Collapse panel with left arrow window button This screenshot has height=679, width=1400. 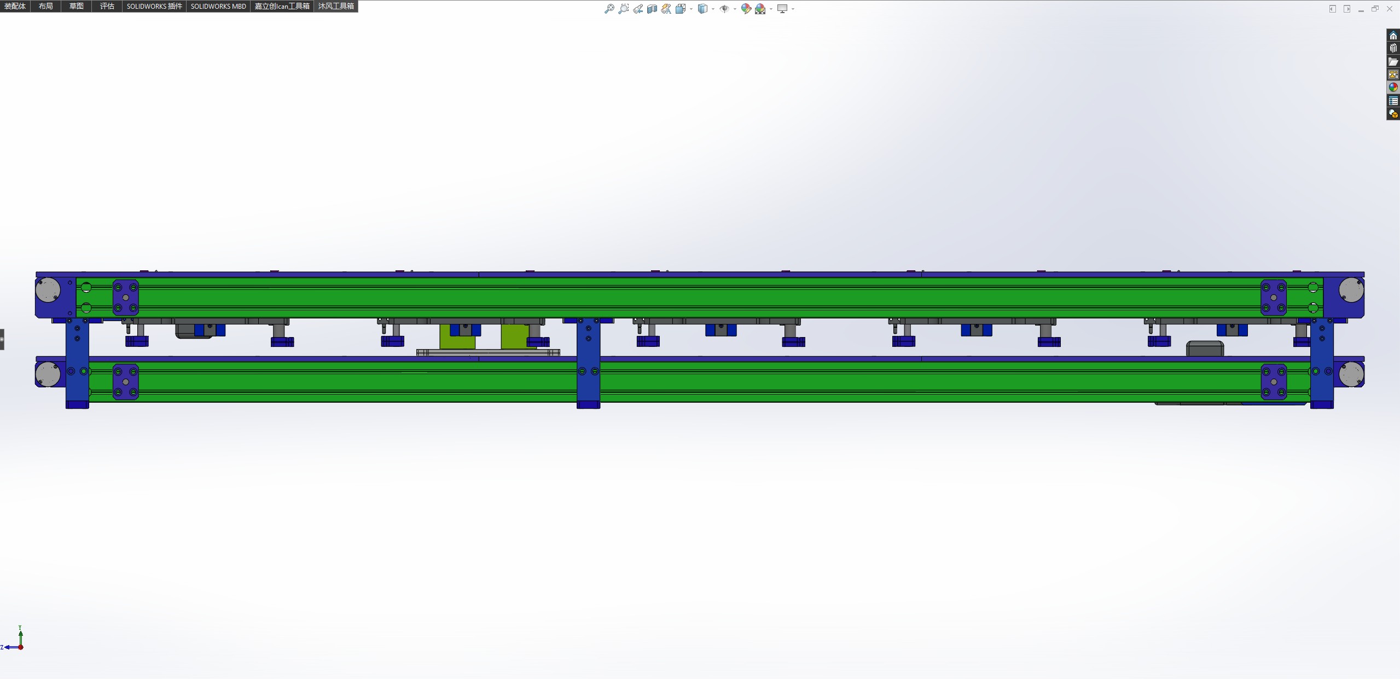coord(1332,9)
